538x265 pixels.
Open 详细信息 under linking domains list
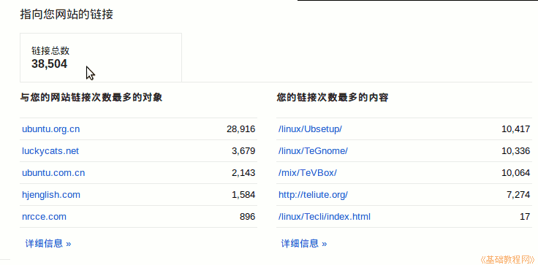tap(48, 244)
